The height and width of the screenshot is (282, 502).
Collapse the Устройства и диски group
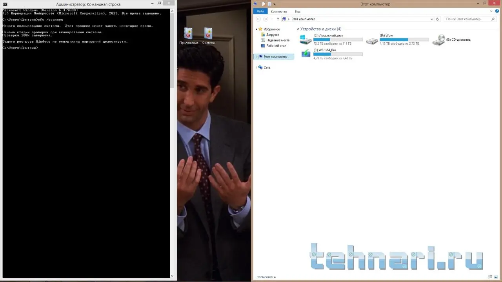click(x=298, y=29)
